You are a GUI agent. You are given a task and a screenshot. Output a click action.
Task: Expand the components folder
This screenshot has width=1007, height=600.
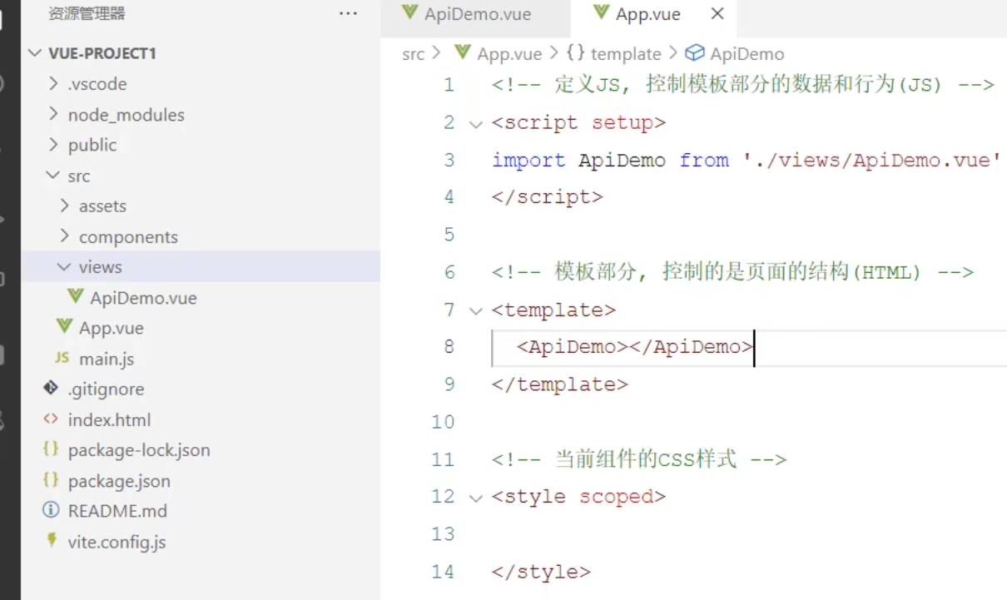coord(65,236)
